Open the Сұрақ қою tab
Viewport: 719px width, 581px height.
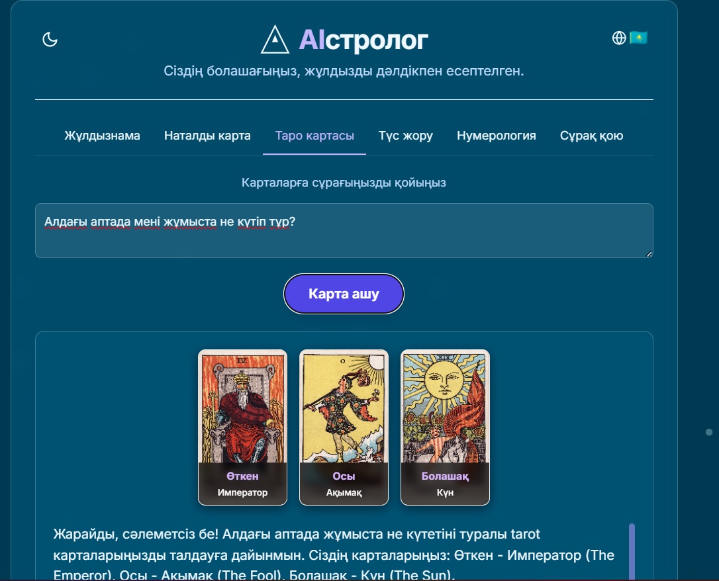click(x=591, y=136)
